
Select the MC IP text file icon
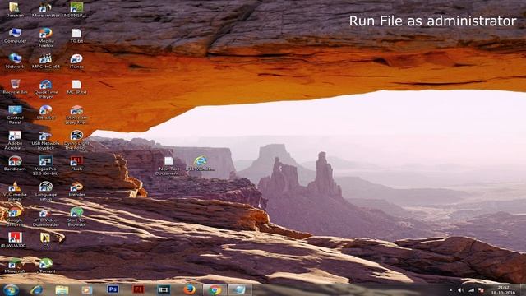tap(76, 86)
